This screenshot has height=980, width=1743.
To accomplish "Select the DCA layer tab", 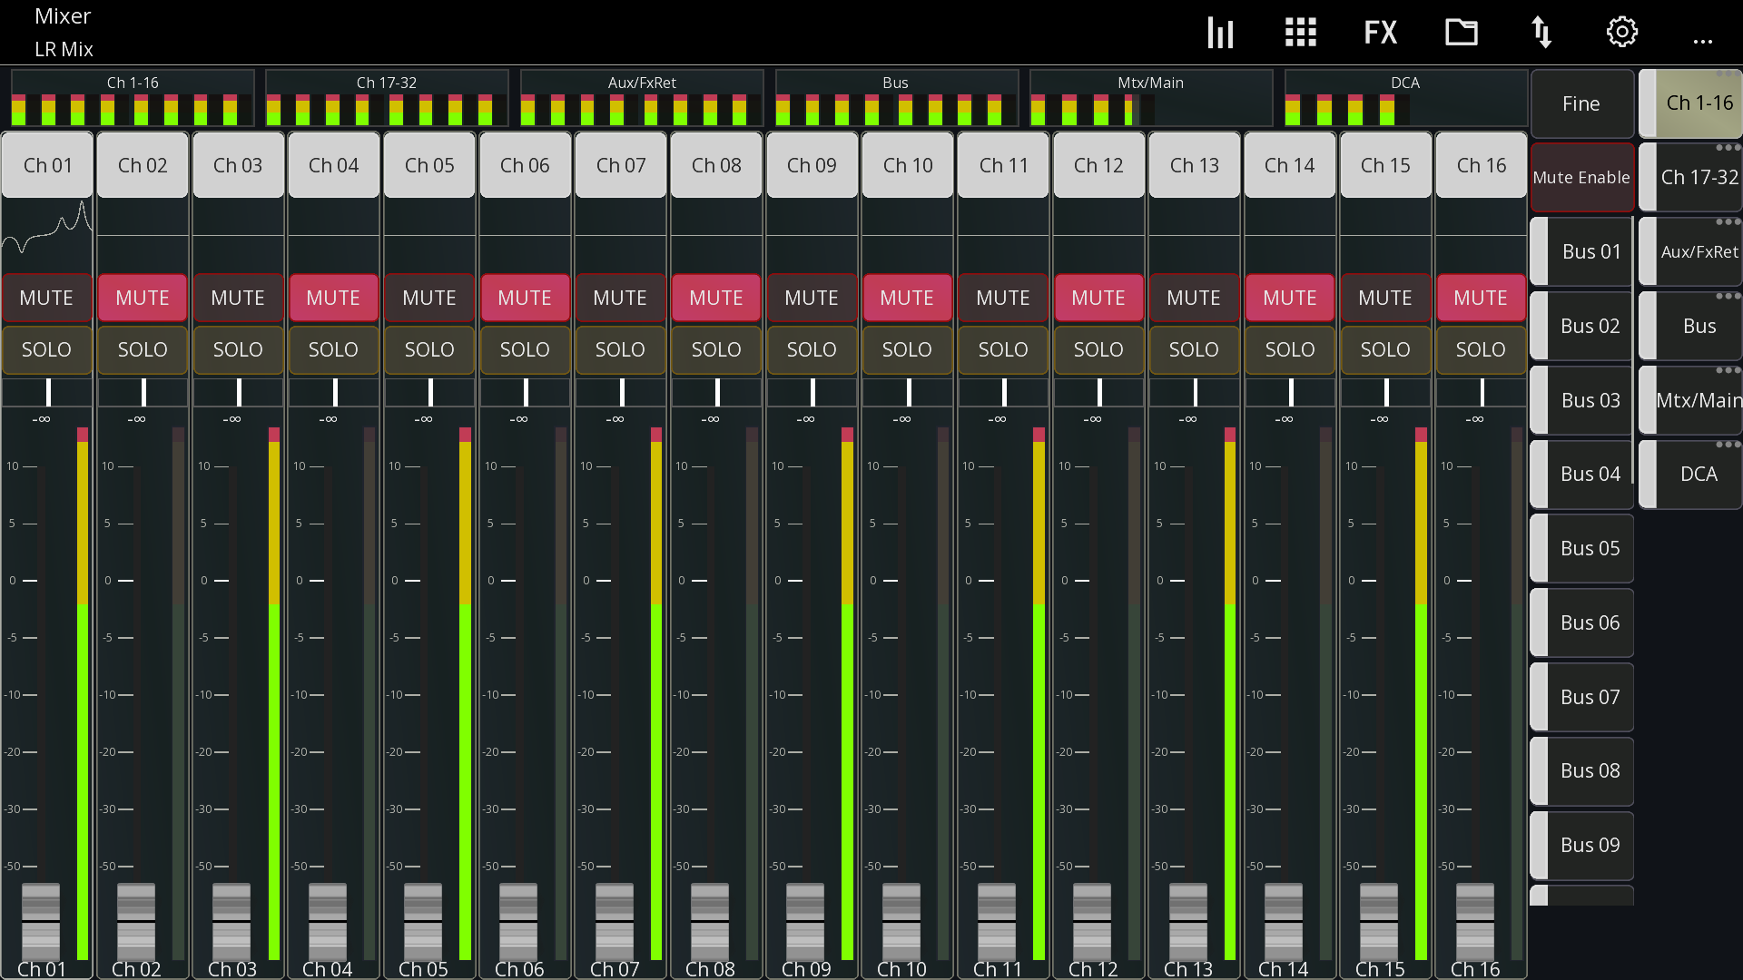I will [x=1690, y=474].
